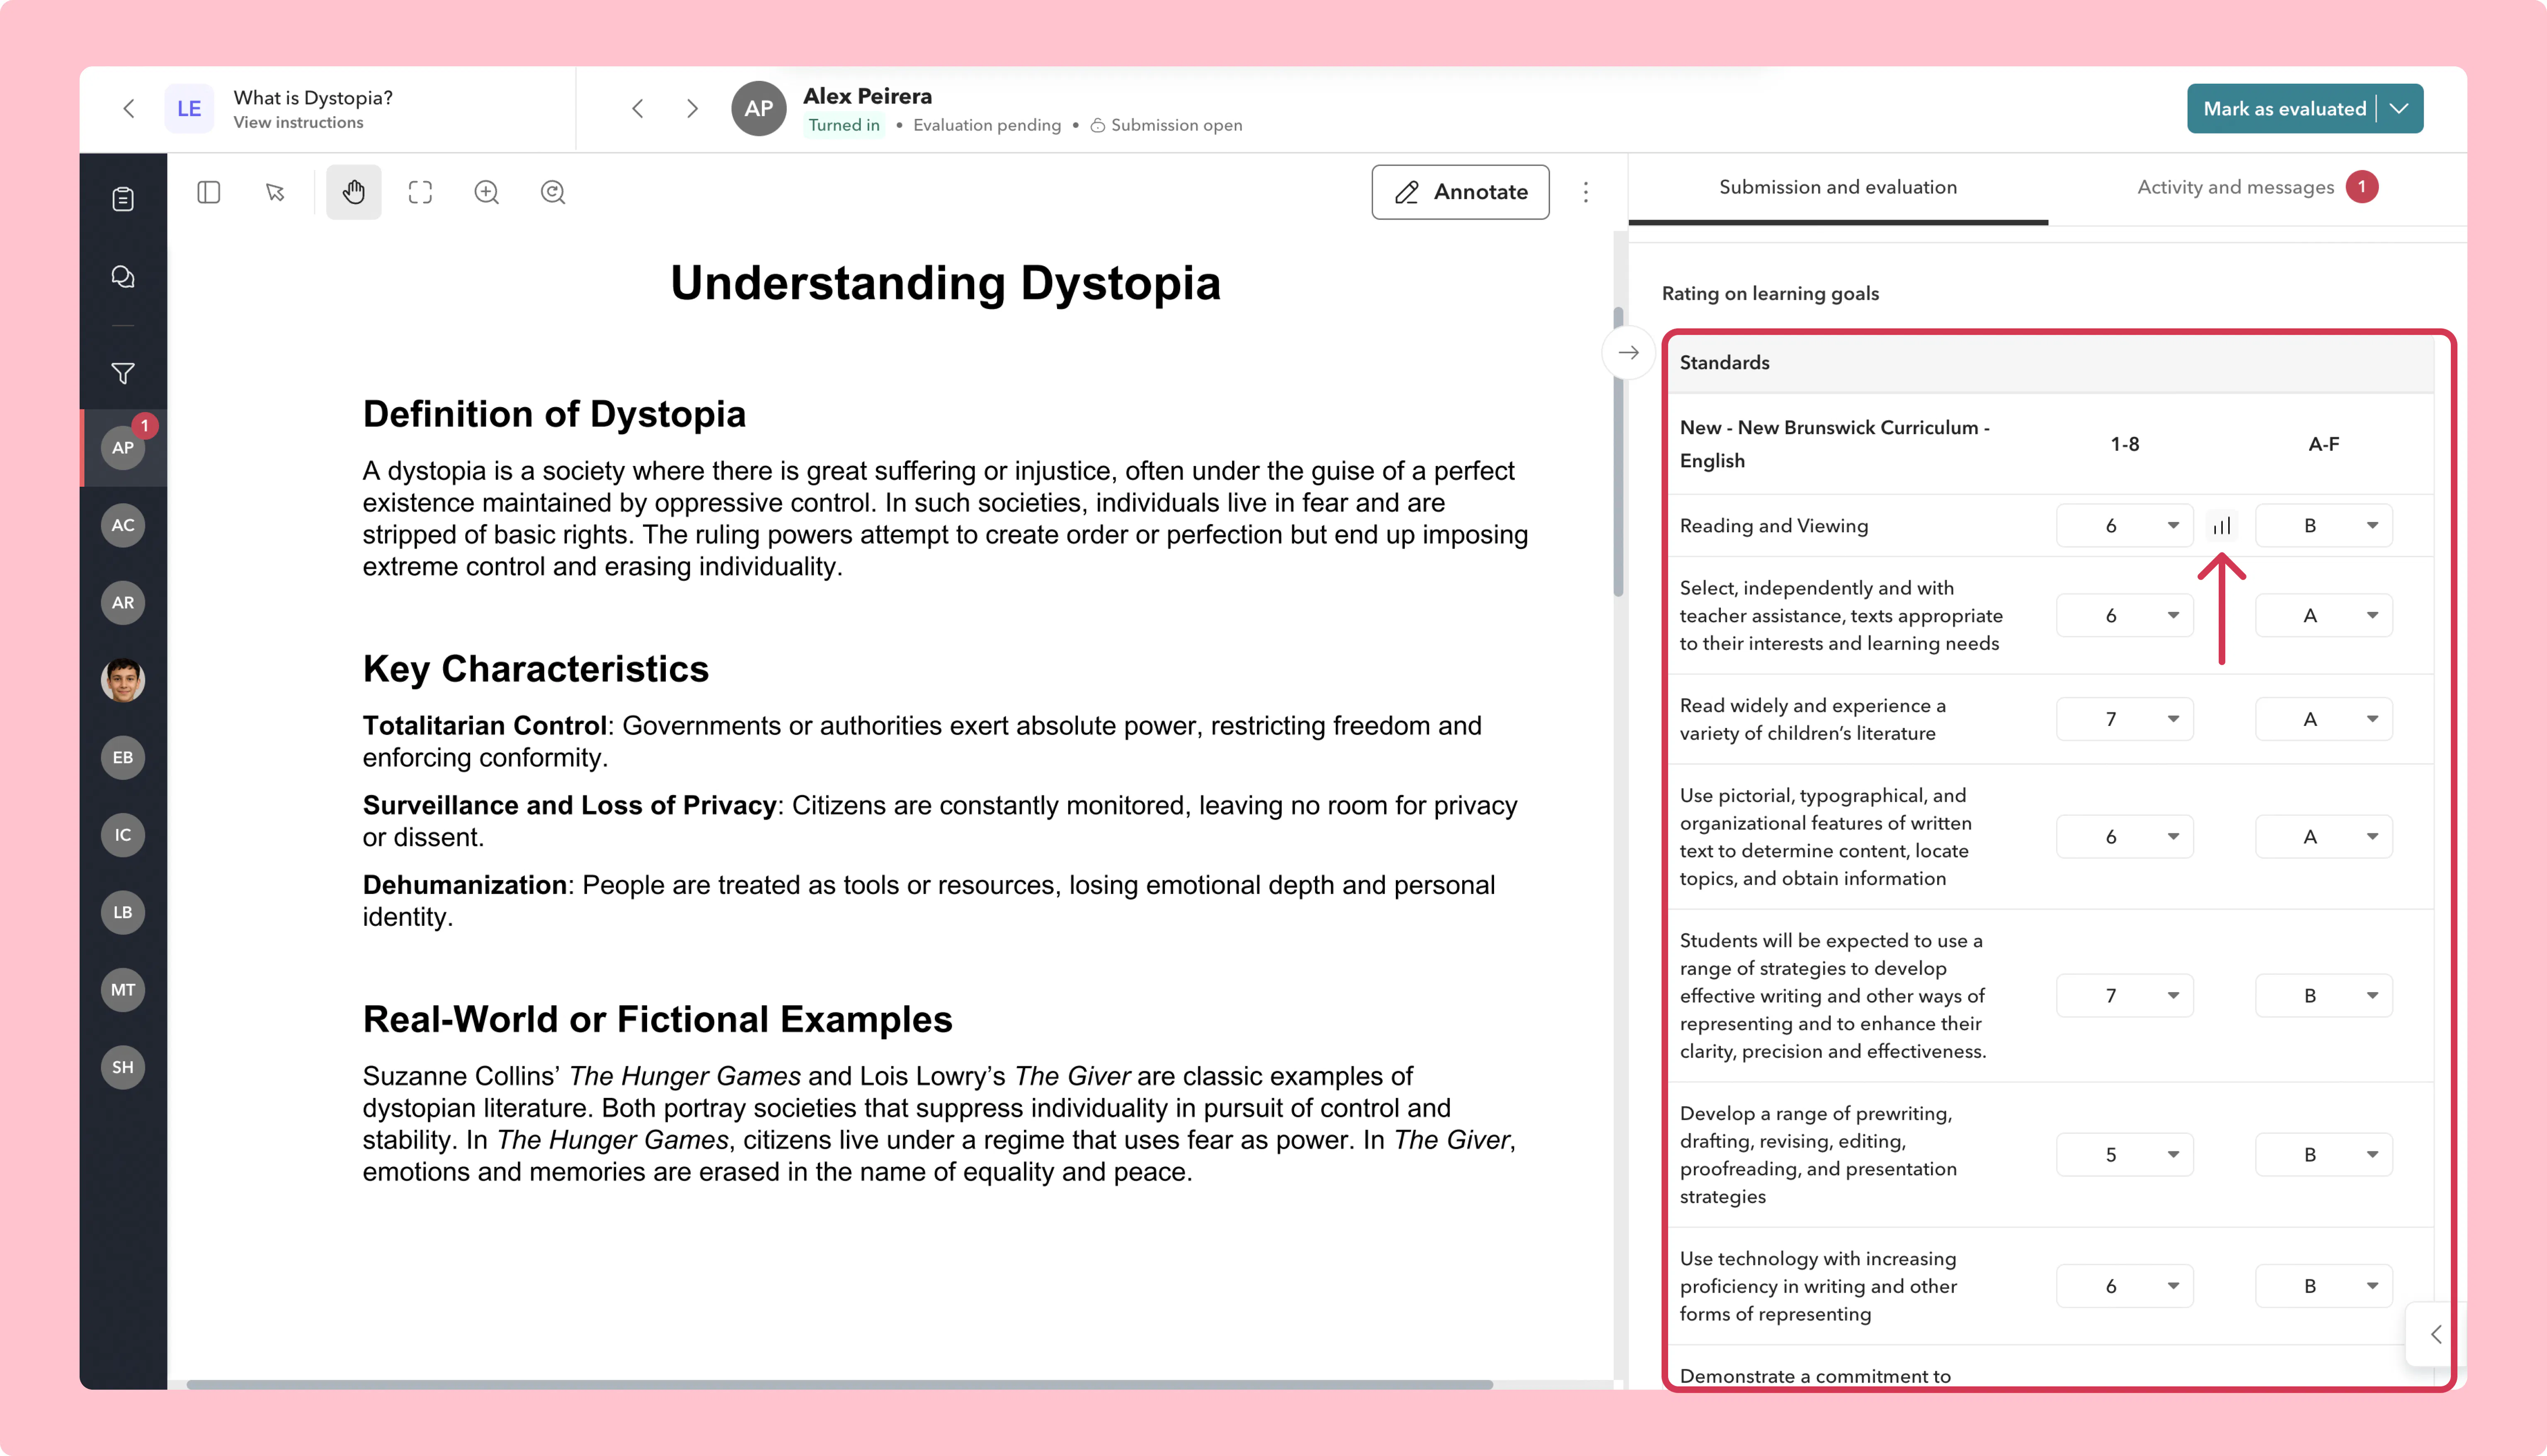
Task: Expand the side chevron at panel bottom
Action: [x=2436, y=1334]
